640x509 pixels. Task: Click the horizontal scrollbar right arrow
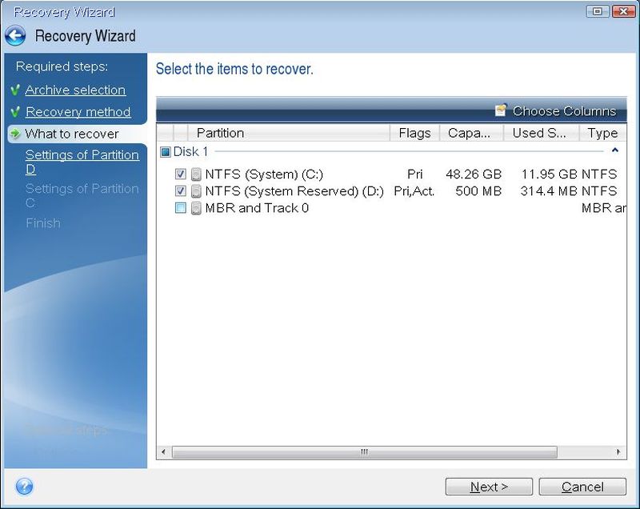(620, 452)
